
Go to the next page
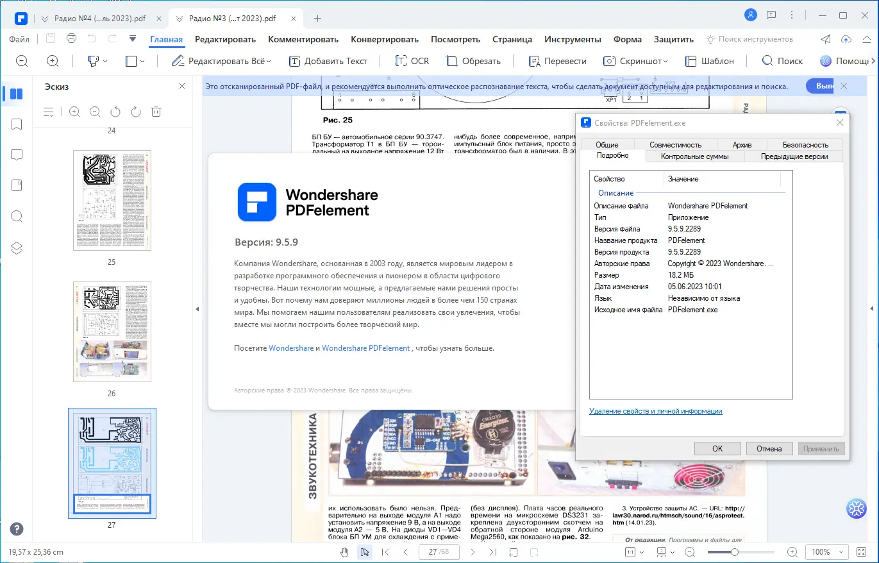pos(473,552)
